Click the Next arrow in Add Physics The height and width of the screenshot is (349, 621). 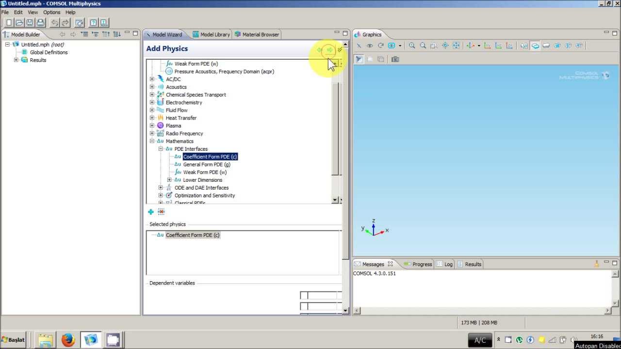click(x=329, y=50)
